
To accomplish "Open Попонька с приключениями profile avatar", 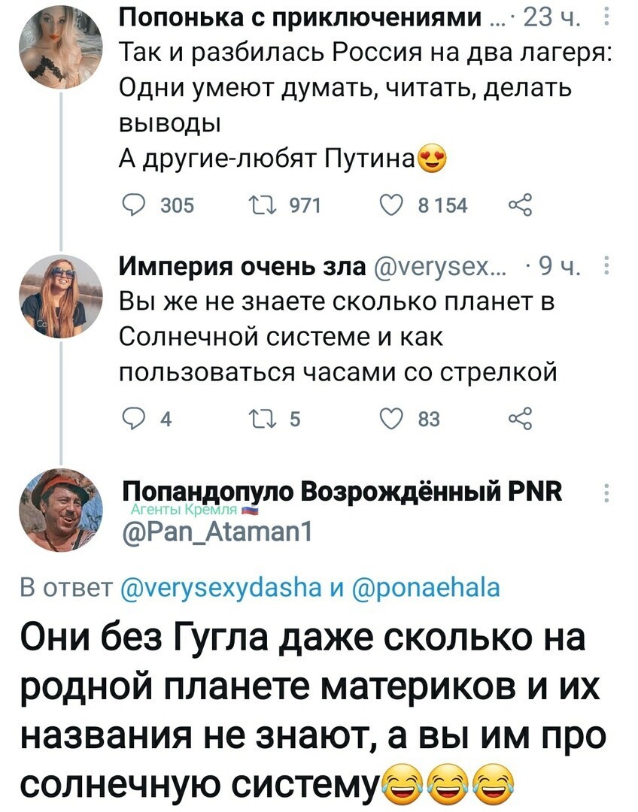I will tap(61, 47).
